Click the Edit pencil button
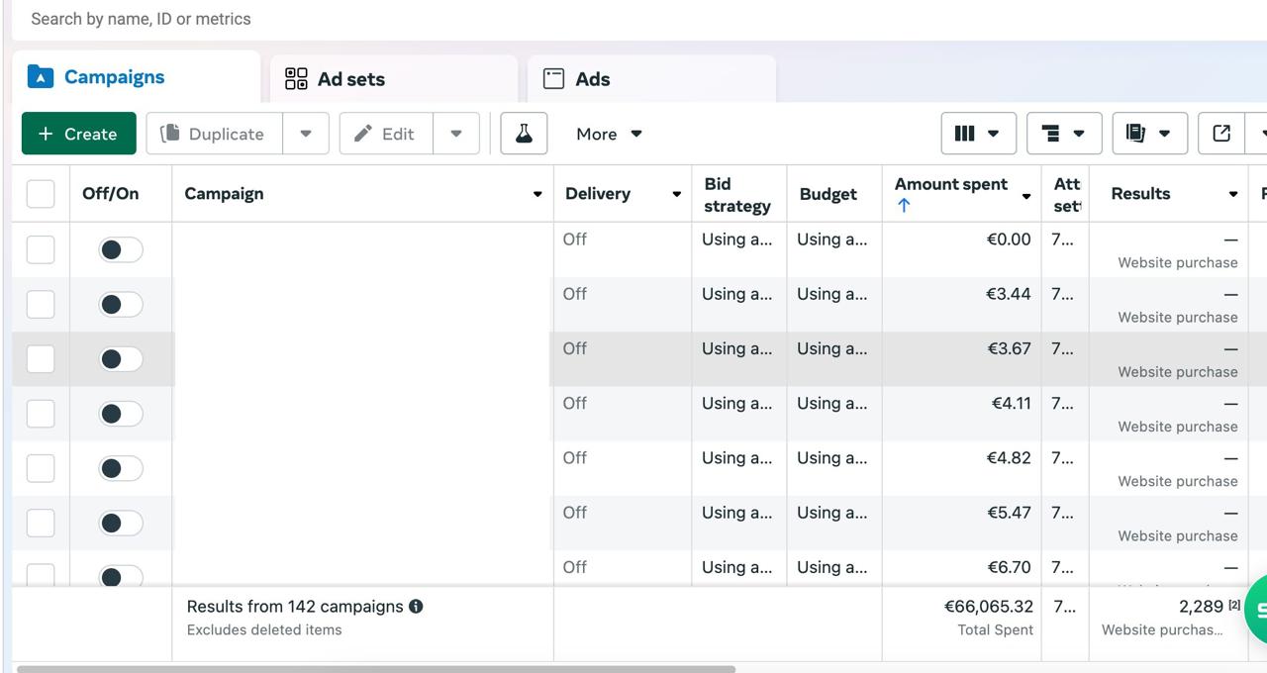 click(x=386, y=134)
